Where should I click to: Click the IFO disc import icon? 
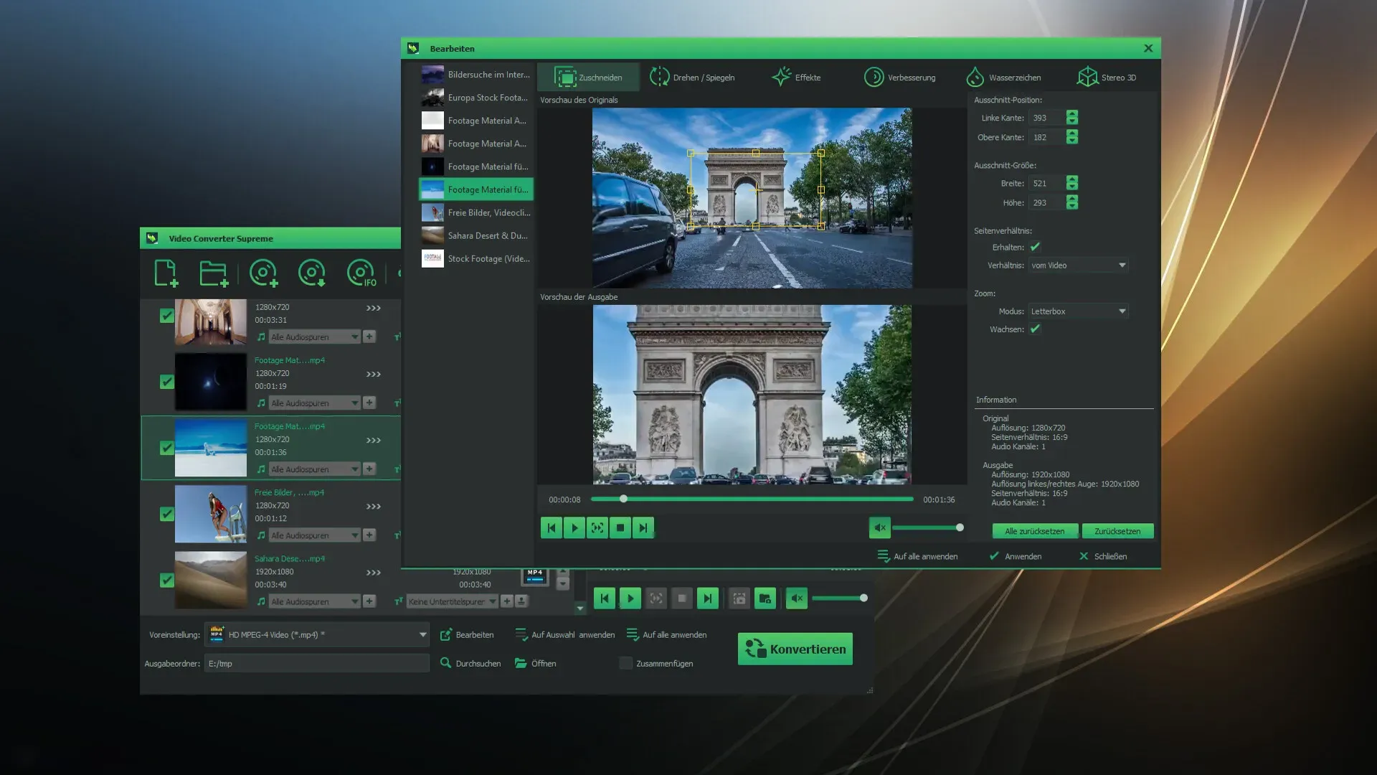[361, 273]
